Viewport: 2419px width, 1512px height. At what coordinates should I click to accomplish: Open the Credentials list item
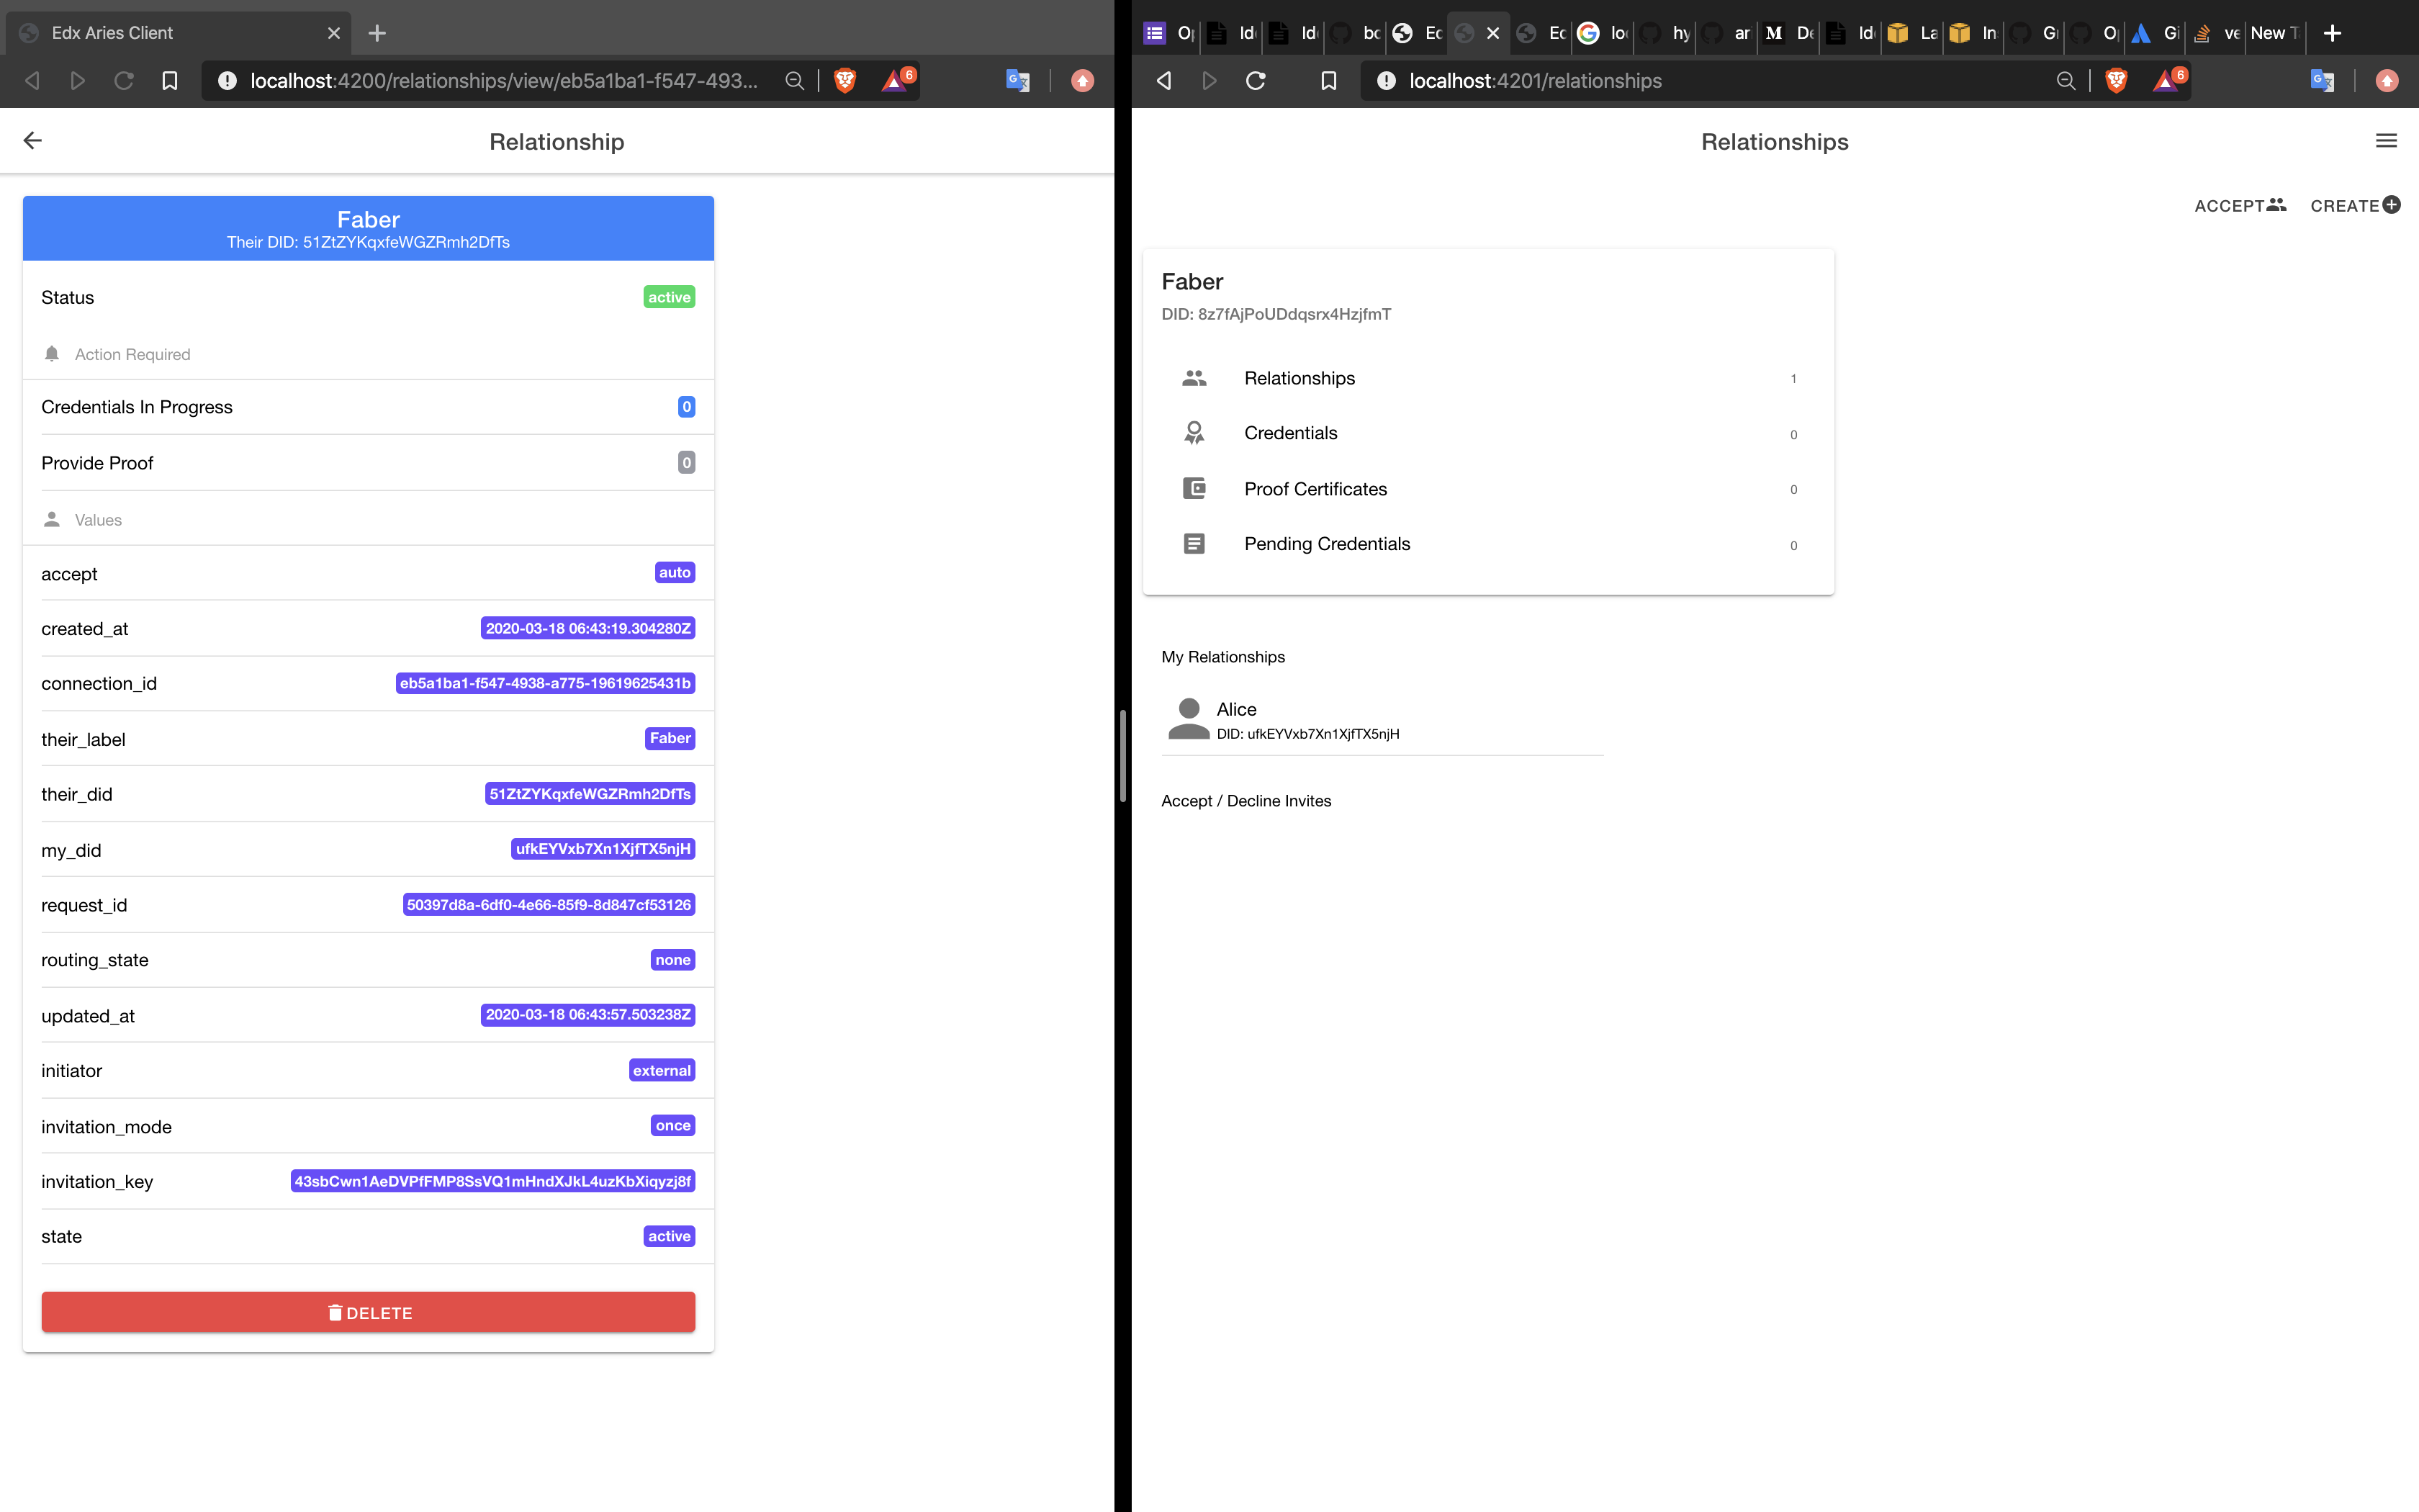(x=1289, y=433)
